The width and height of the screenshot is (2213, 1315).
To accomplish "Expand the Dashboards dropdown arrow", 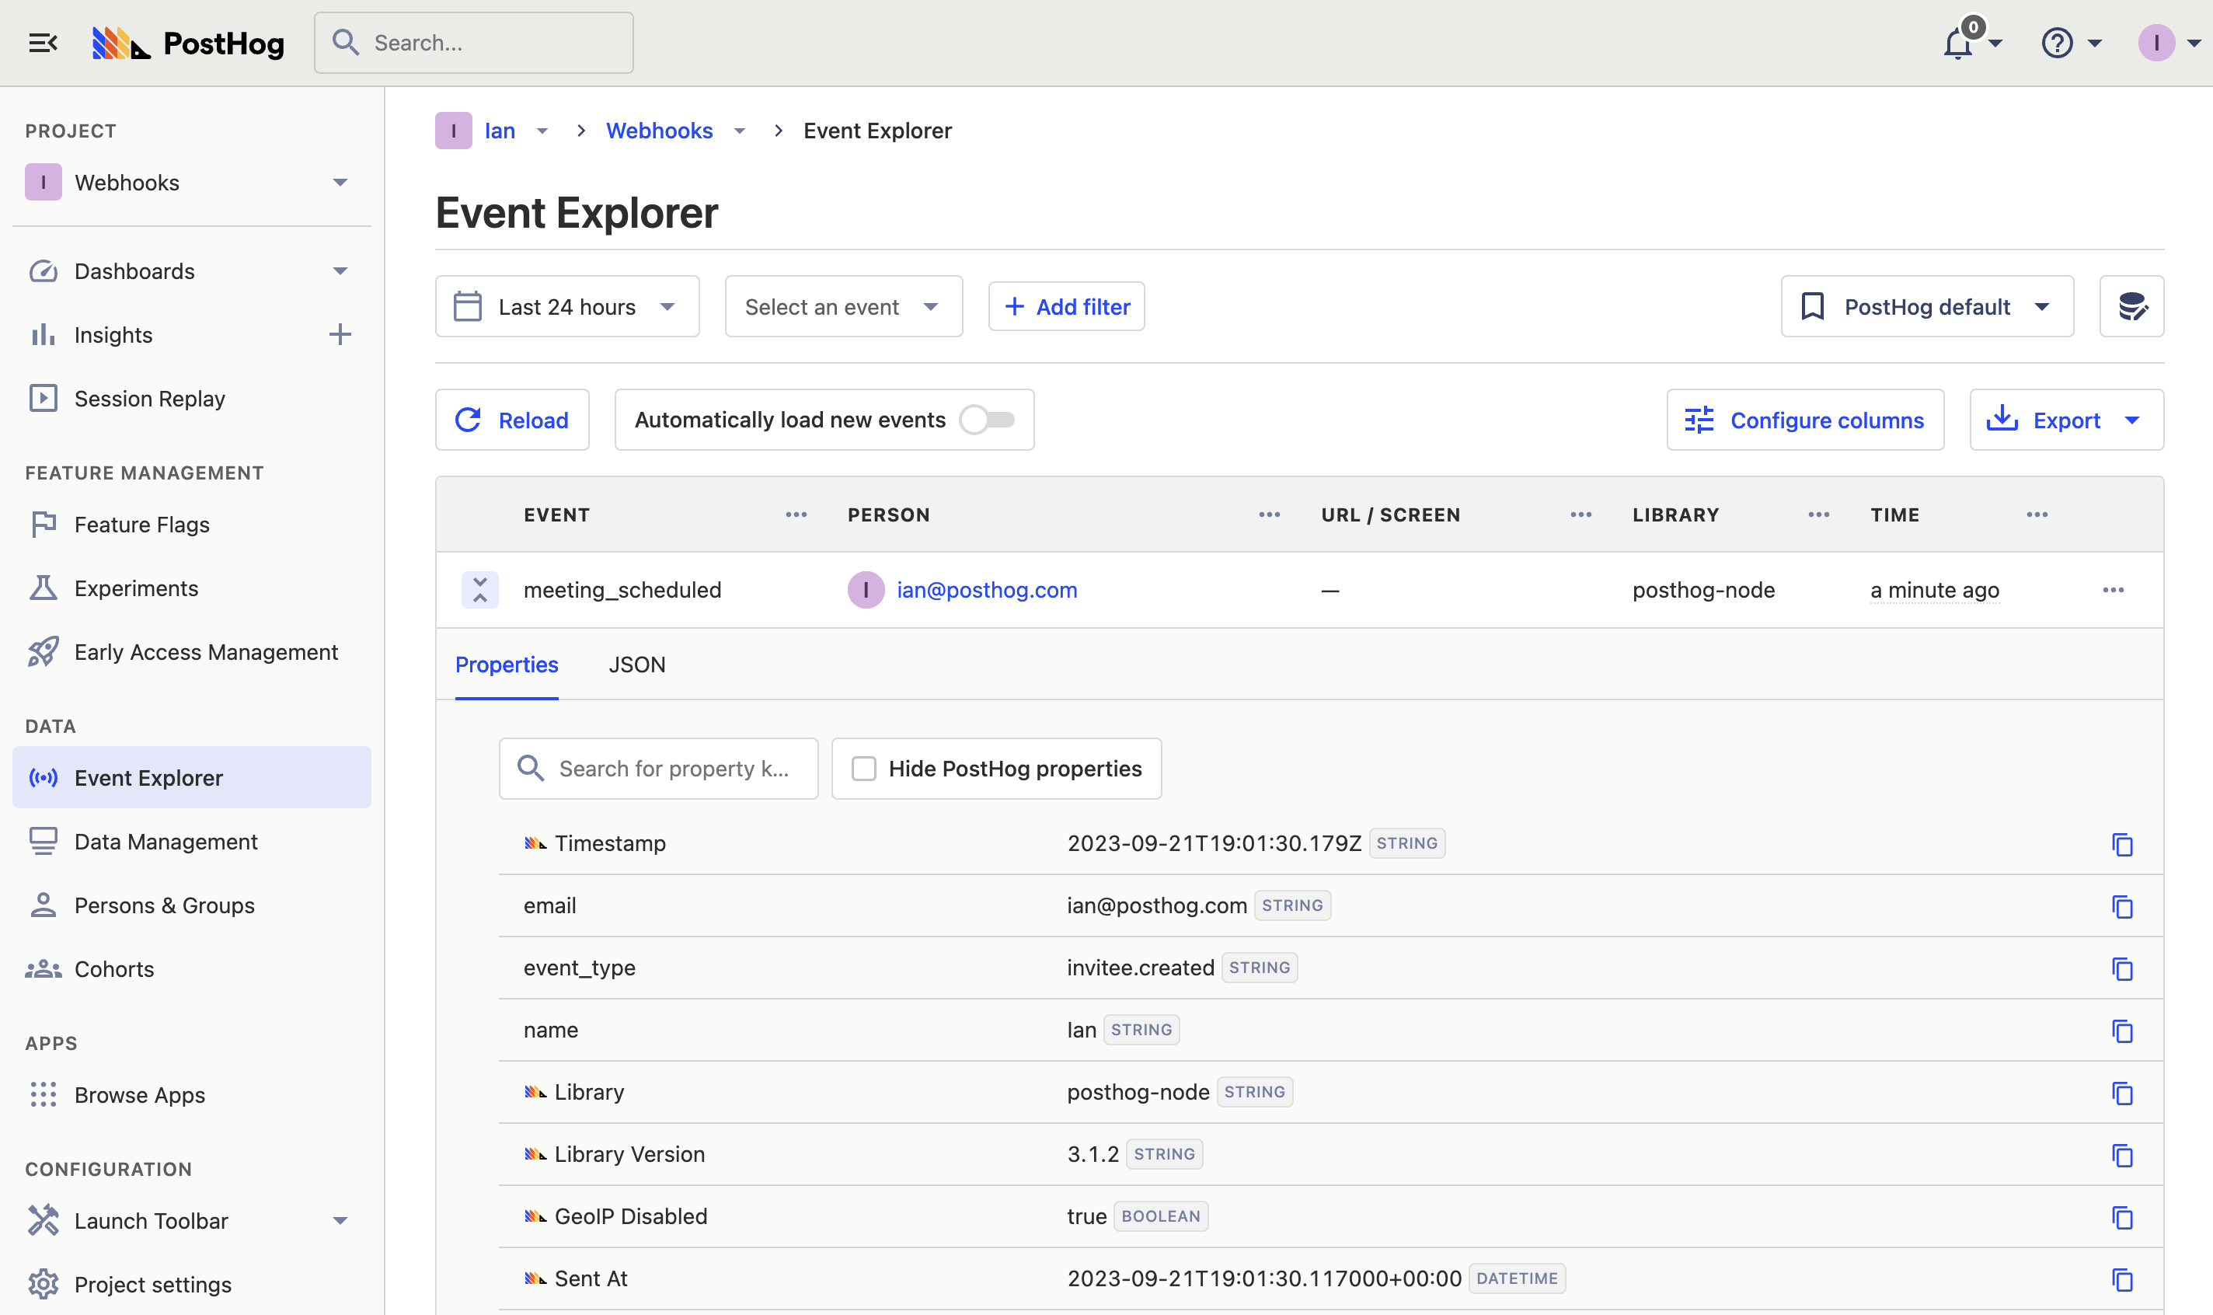I will (340, 271).
